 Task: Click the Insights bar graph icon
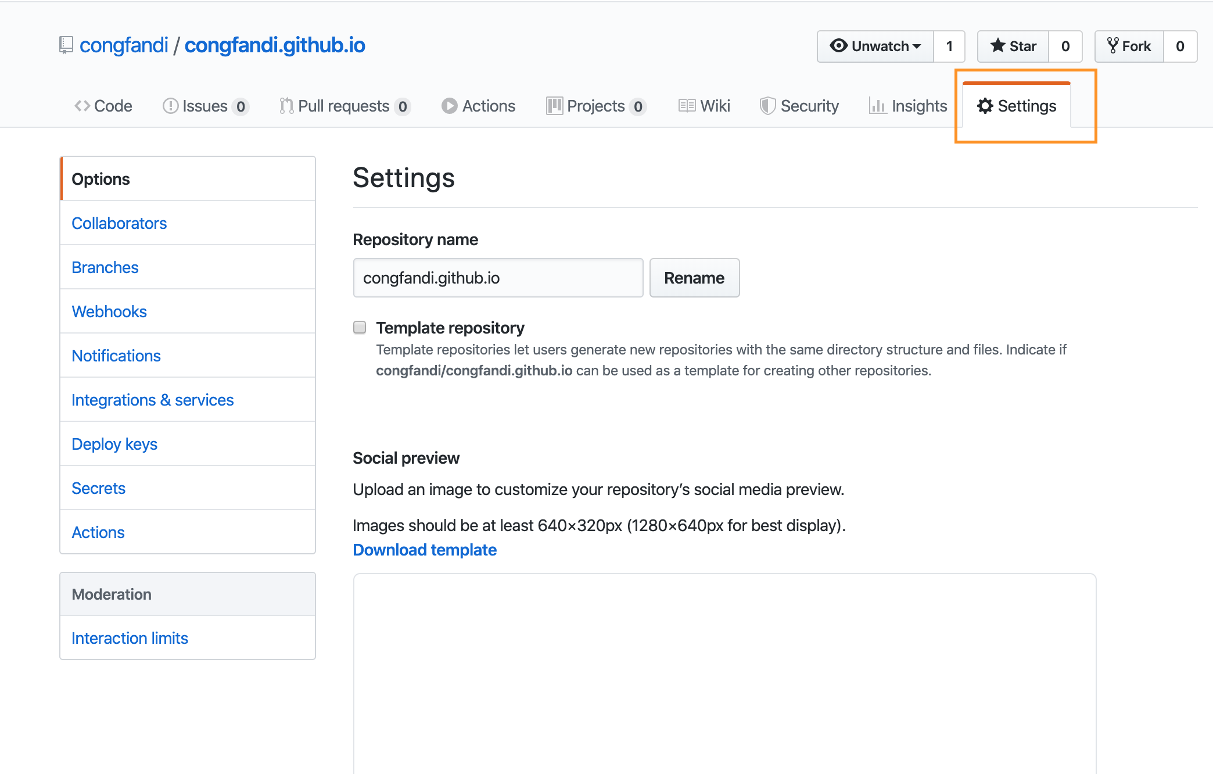point(877,106)
